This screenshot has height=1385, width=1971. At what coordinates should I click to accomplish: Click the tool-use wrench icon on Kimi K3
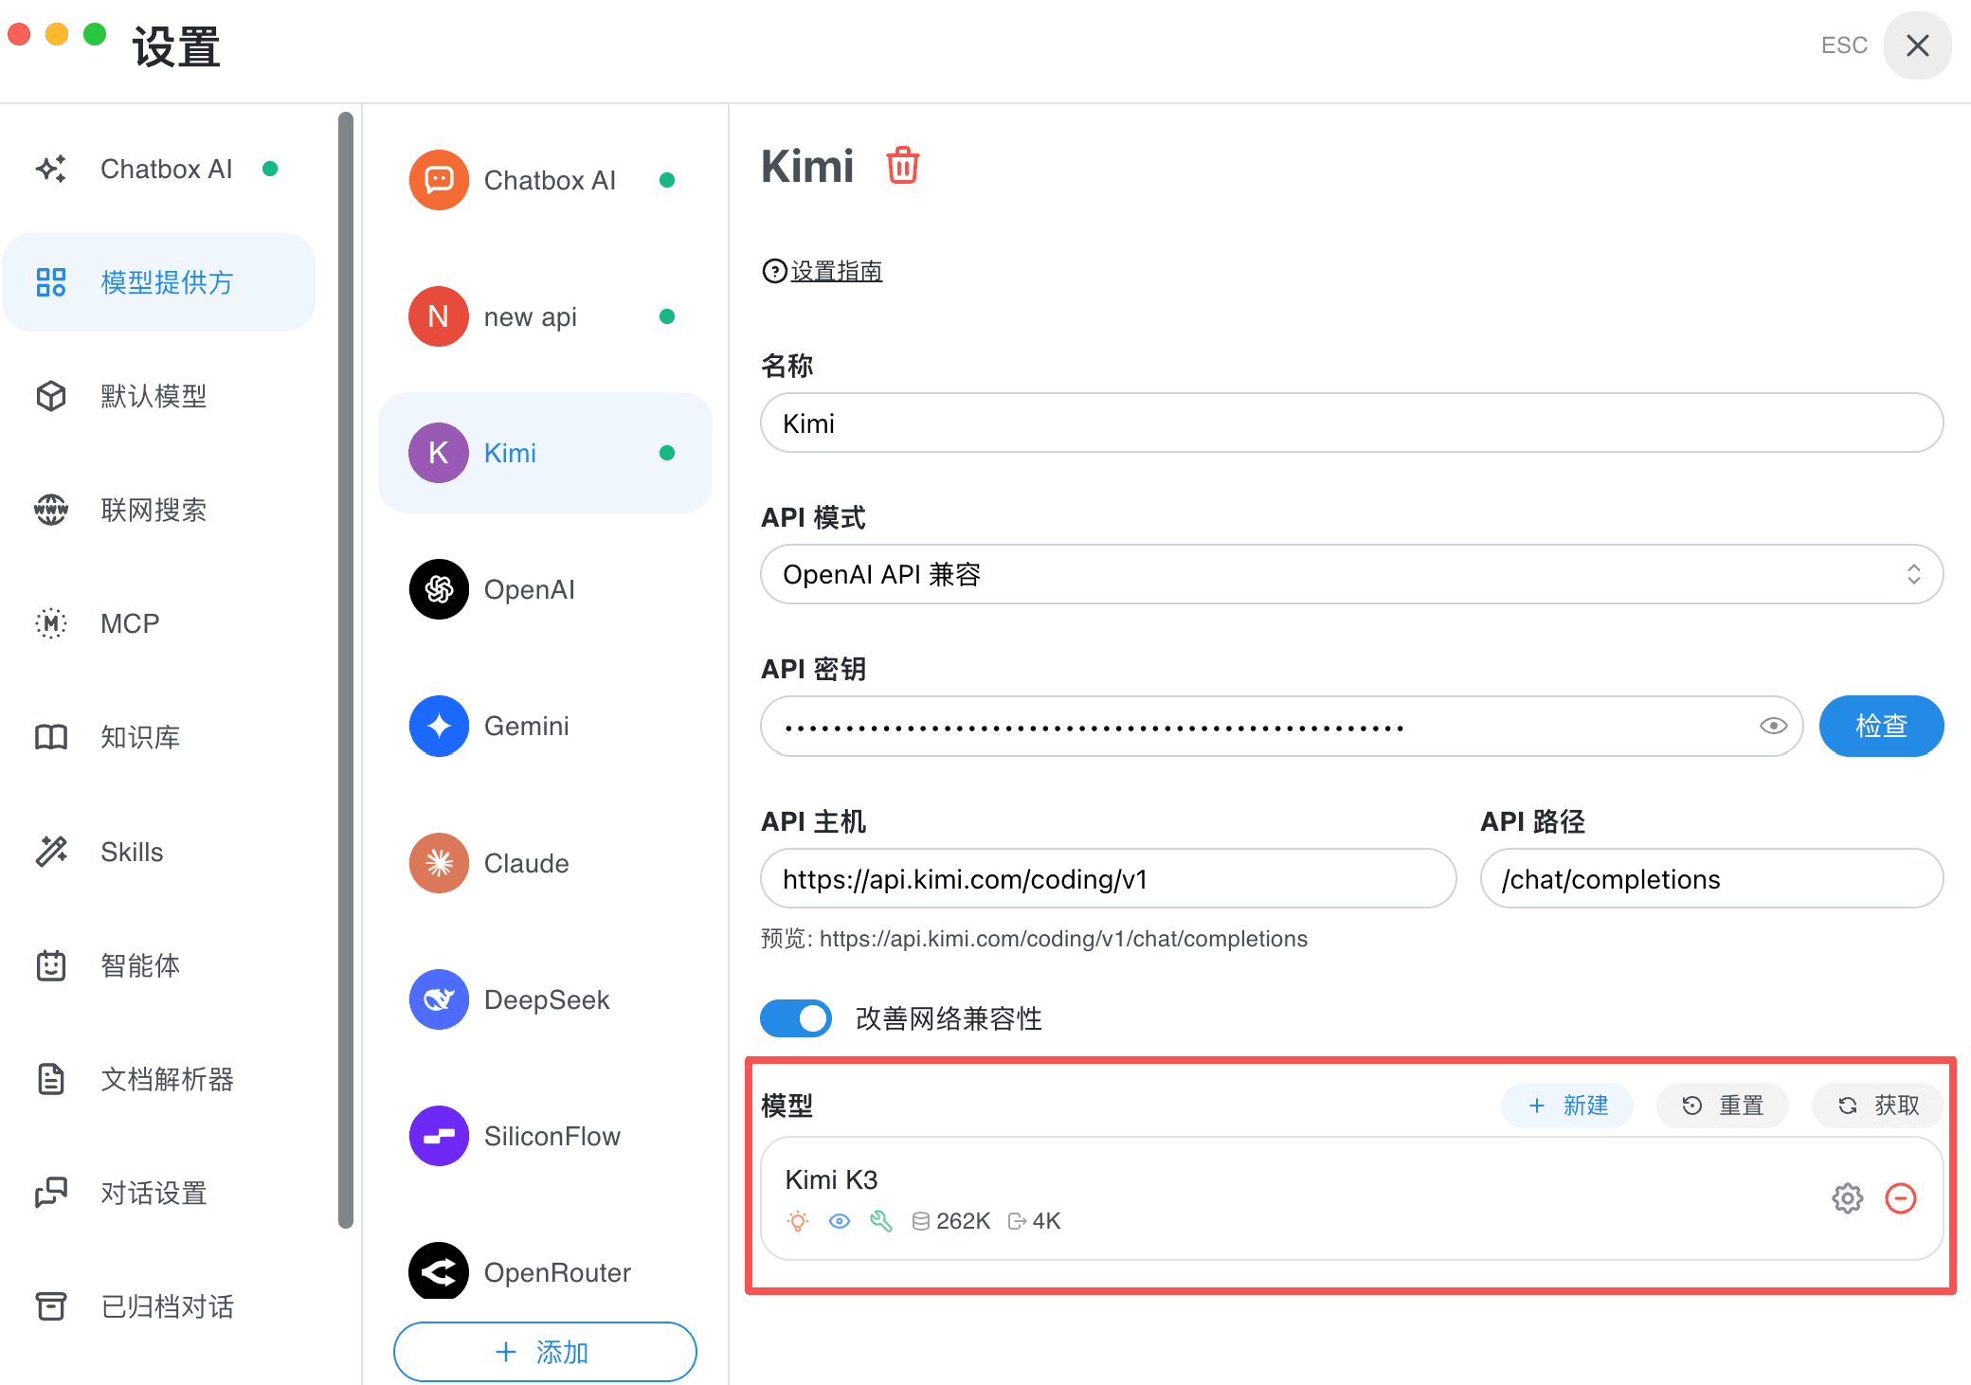click(x=881, y=1221)
